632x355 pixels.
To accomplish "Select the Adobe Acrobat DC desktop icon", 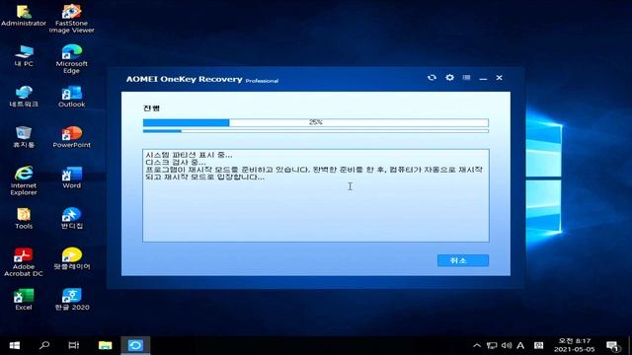I will 24,262.
